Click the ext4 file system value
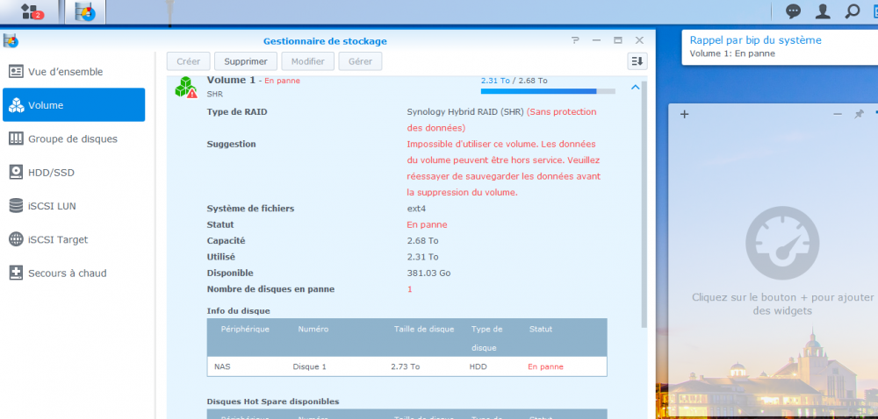 tap(416, 209)
